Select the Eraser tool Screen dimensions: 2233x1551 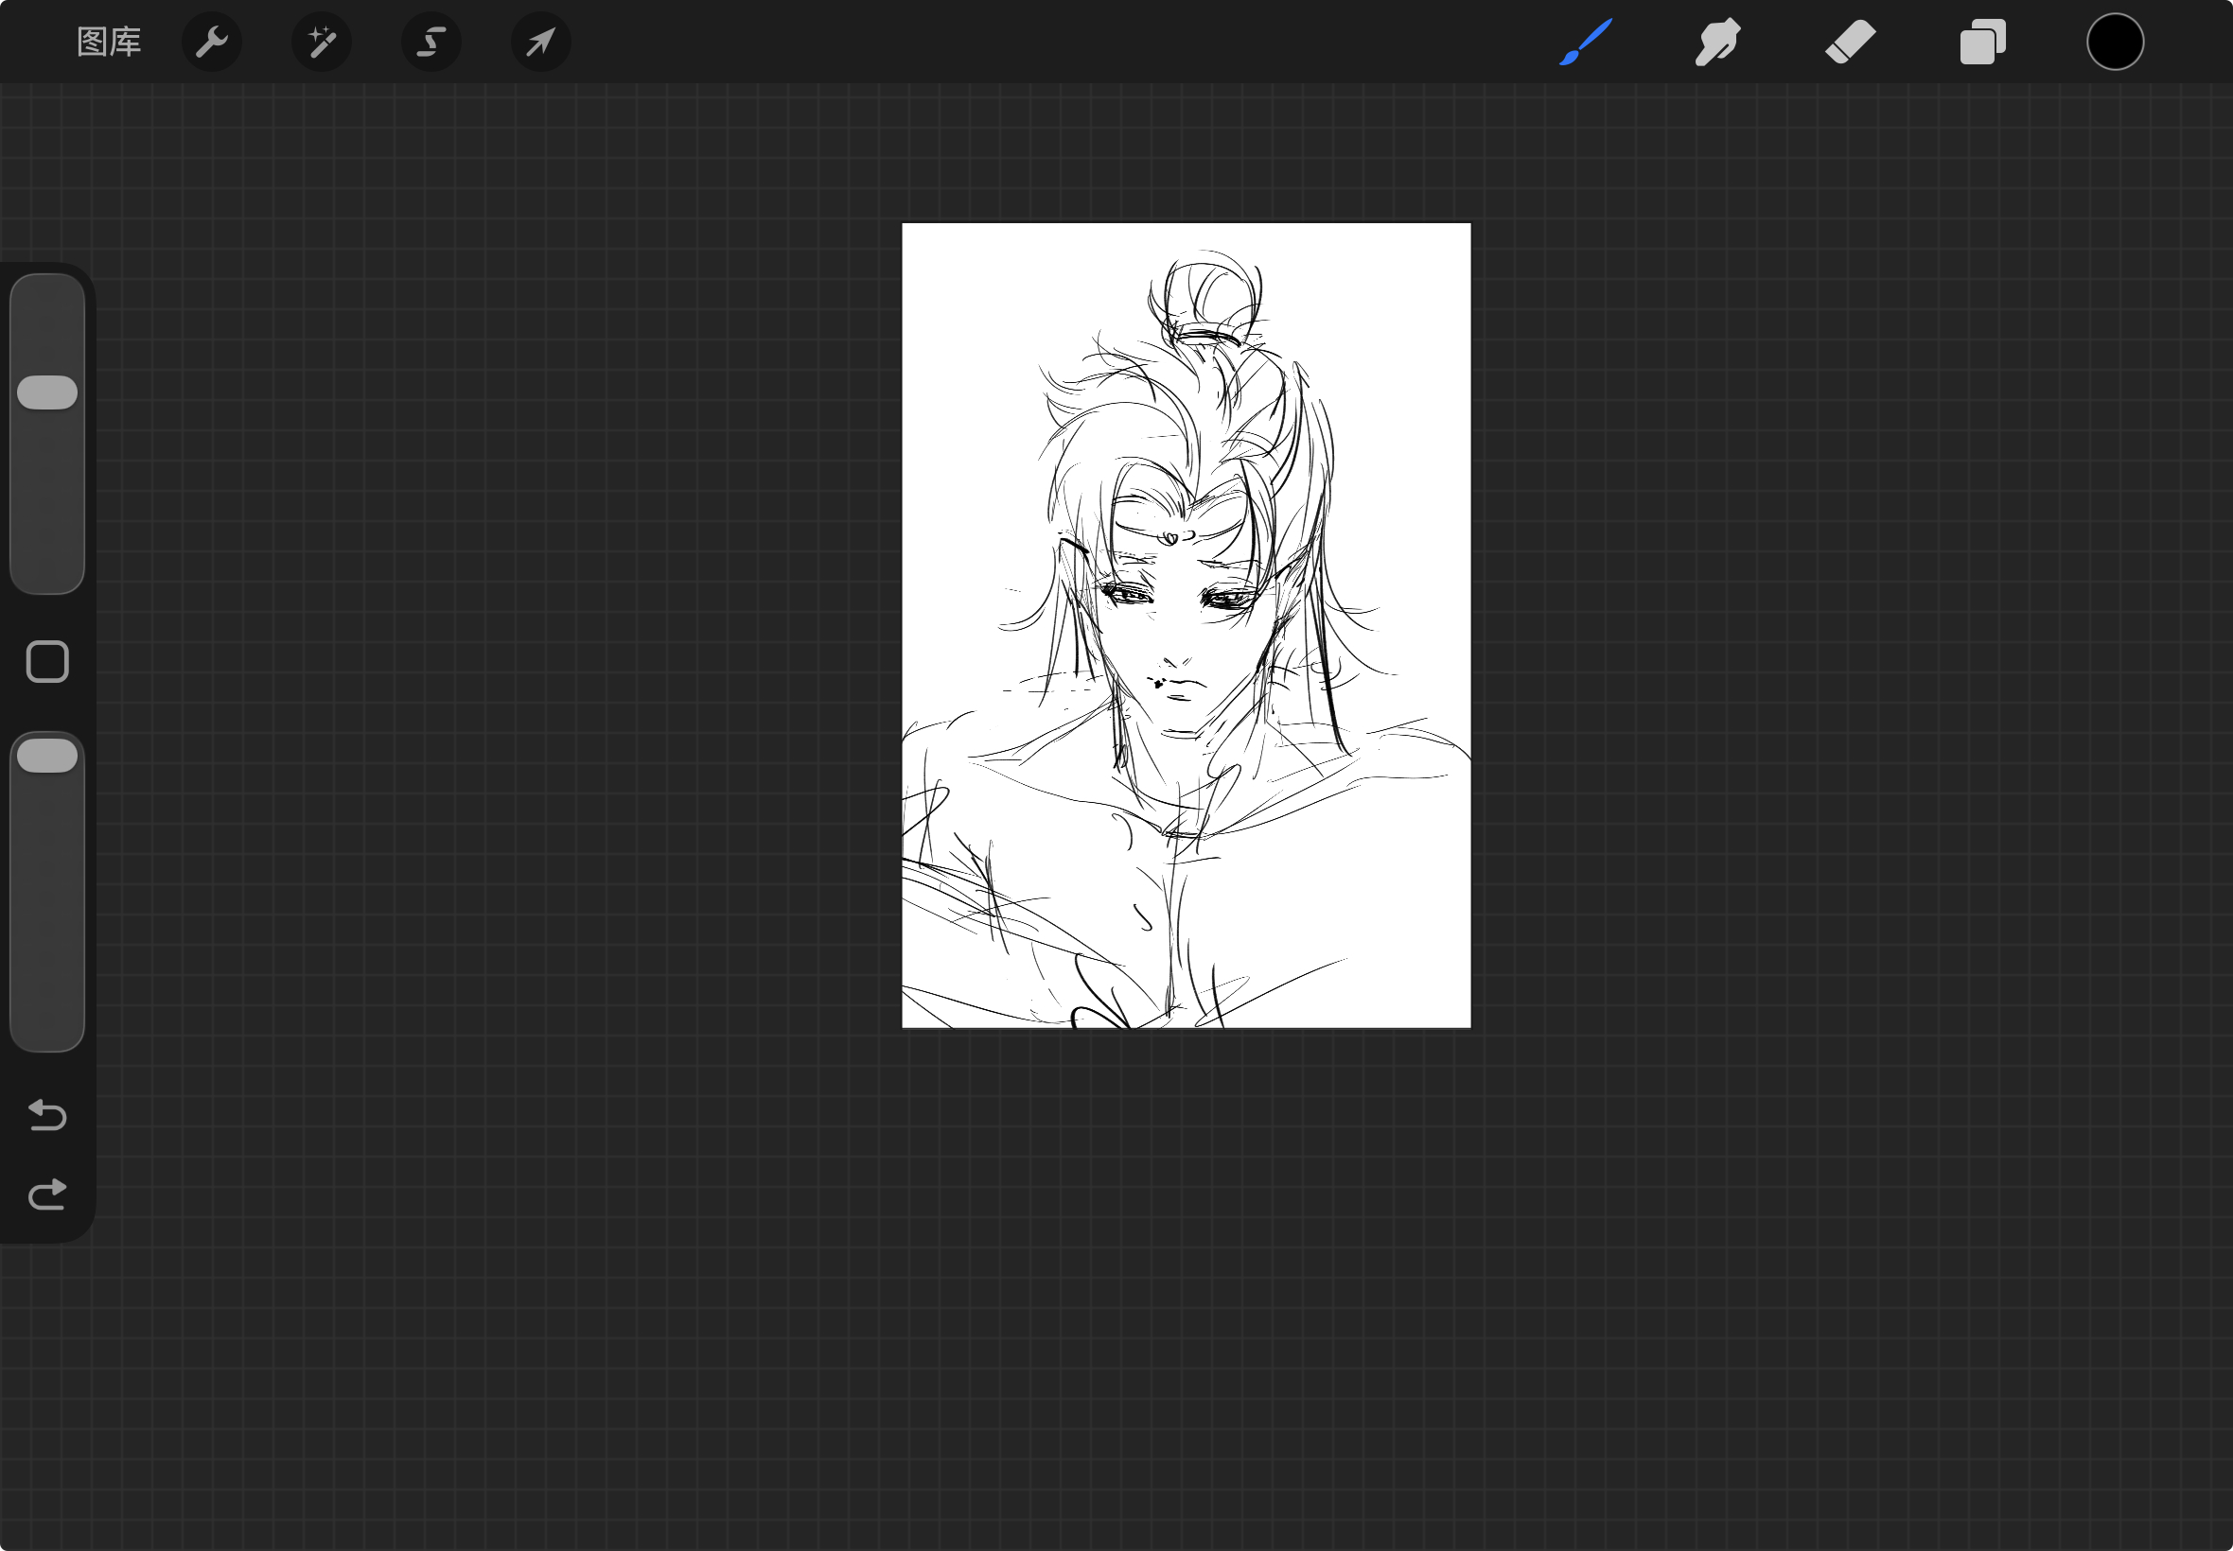coord(1850,42)
